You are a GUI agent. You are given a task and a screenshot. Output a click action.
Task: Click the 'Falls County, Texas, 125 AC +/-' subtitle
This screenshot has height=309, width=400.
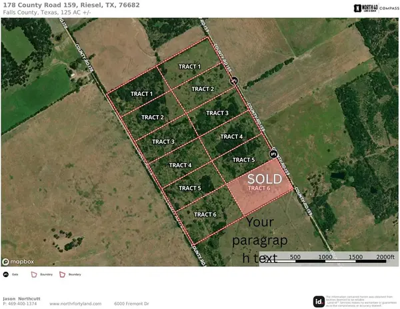pyautogui.click(x=47, y=12)
